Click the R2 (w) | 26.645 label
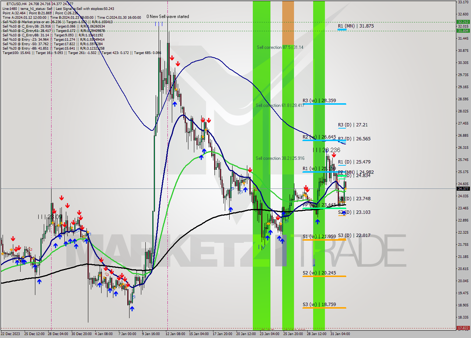 coord(319,137)
